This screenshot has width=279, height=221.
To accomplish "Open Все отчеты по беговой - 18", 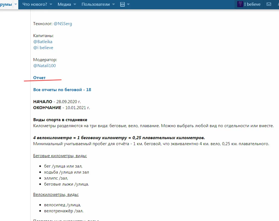I will (x=62, y=89).
